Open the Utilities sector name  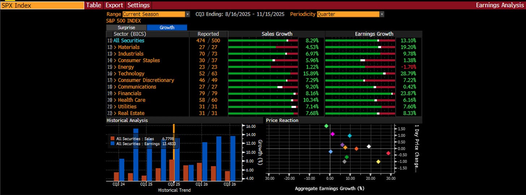[127, 107]
